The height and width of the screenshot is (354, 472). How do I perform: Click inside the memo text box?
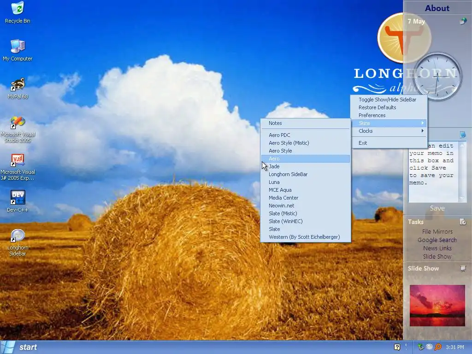point(433,171)
